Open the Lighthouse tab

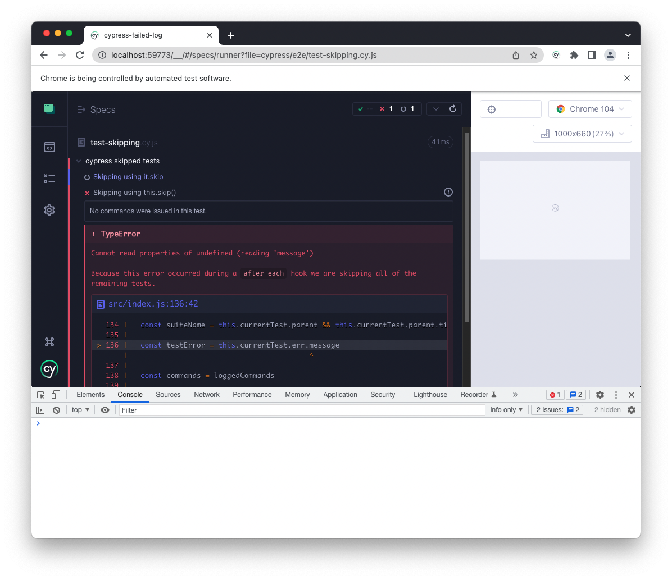click(430, 395)
